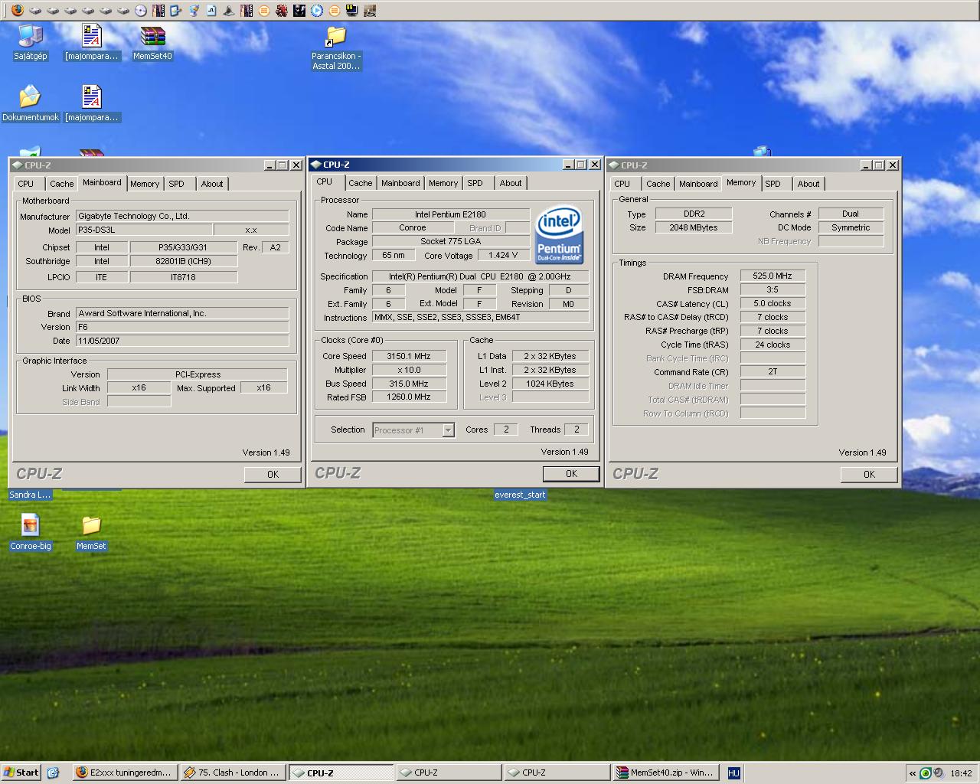Click the Core Voltage 1.424 V value

pos(504,255)
